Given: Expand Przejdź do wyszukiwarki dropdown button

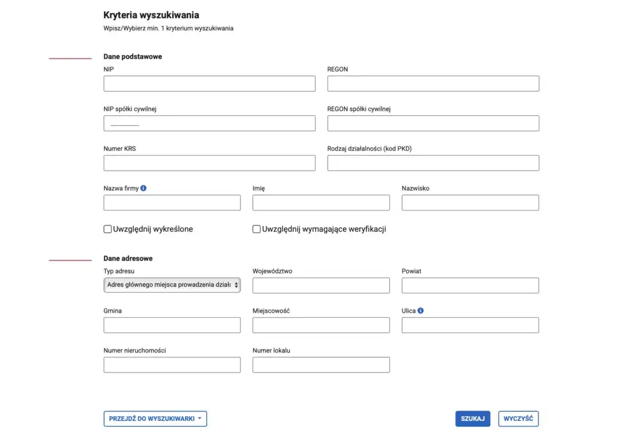Looking at the screenshot, I should (155, 419).
